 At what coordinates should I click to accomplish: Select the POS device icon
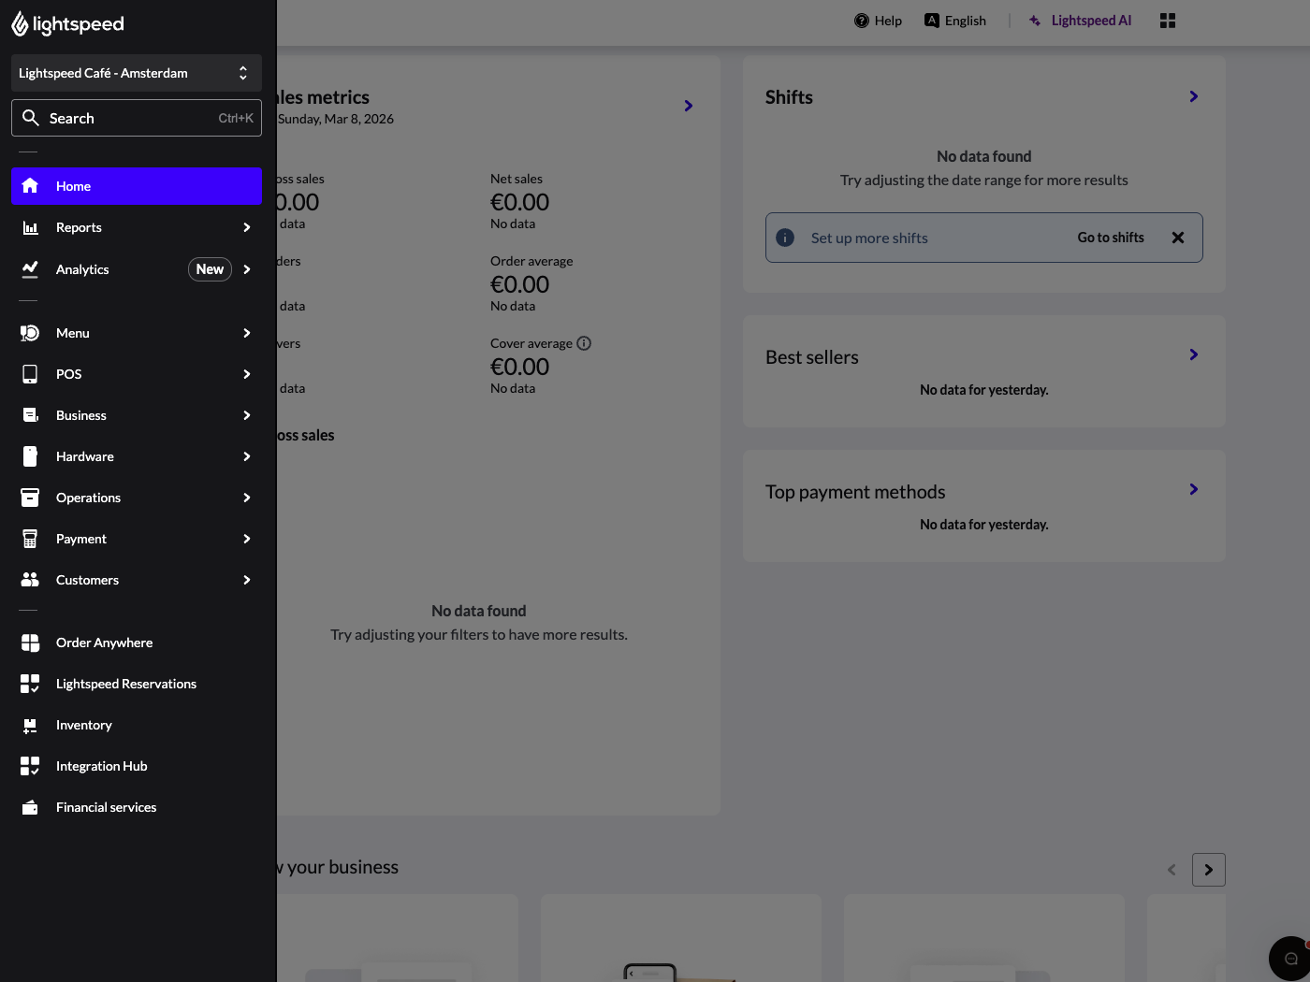30,373
